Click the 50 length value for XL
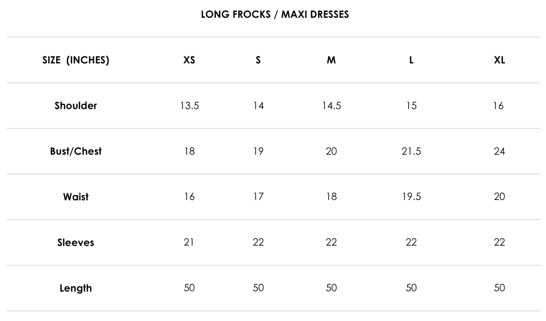The width and height of the screenshot is (546, 321). pyautogui.click(x=500, y=288)
